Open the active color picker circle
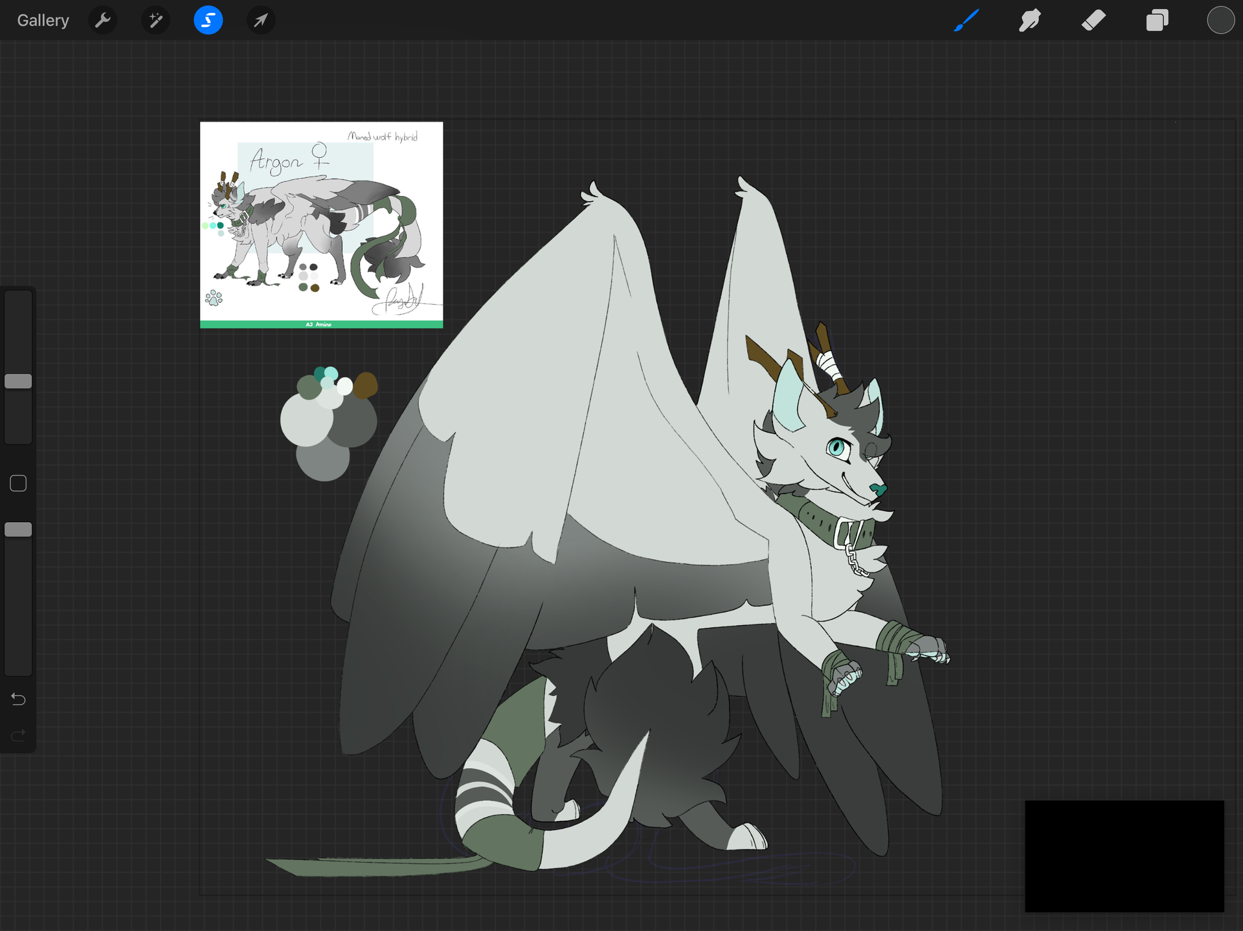 click(x=1220, y=20)
